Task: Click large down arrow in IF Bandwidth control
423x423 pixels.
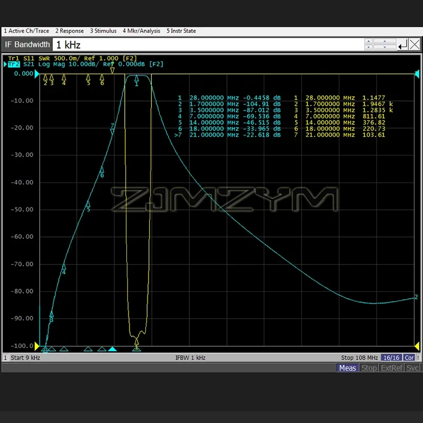Action: coord(384,47)
